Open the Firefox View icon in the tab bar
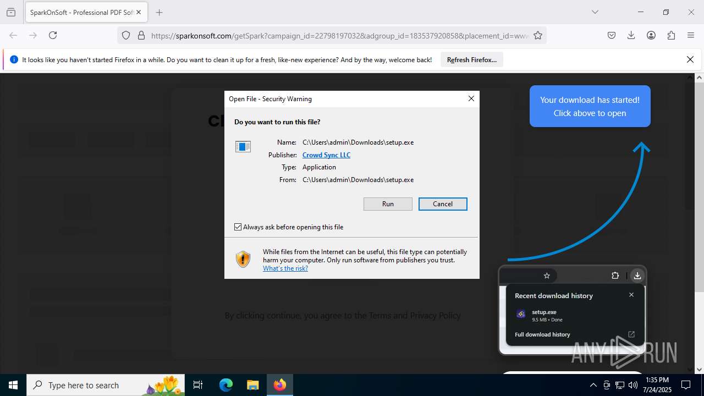This screenshot has height=396, width=704. pos(11,12)
